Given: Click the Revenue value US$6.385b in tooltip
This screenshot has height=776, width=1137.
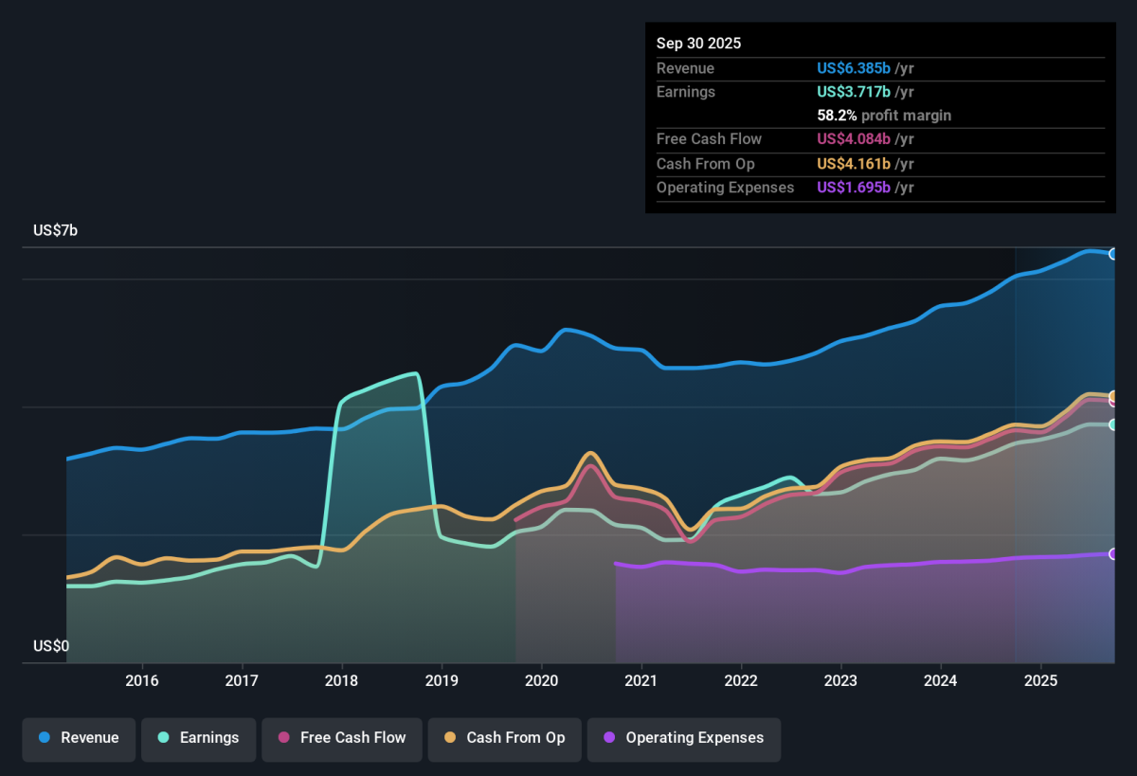Looking at the screenshot, I should tap(854, 68).
